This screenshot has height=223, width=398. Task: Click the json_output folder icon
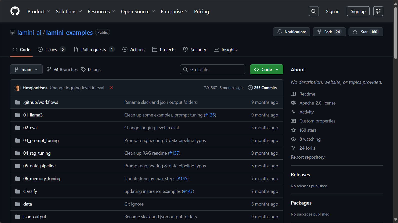[x=18, y=217]
